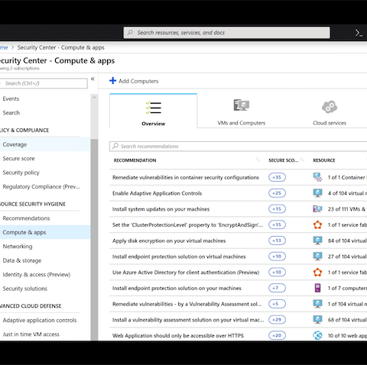Open Install system updates on your machines
This screenshot has height=365, width=367.
pos(161,209)
